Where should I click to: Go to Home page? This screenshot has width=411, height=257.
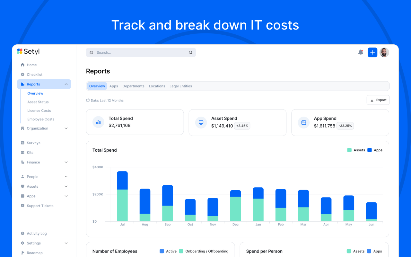(x=32, y=65)
